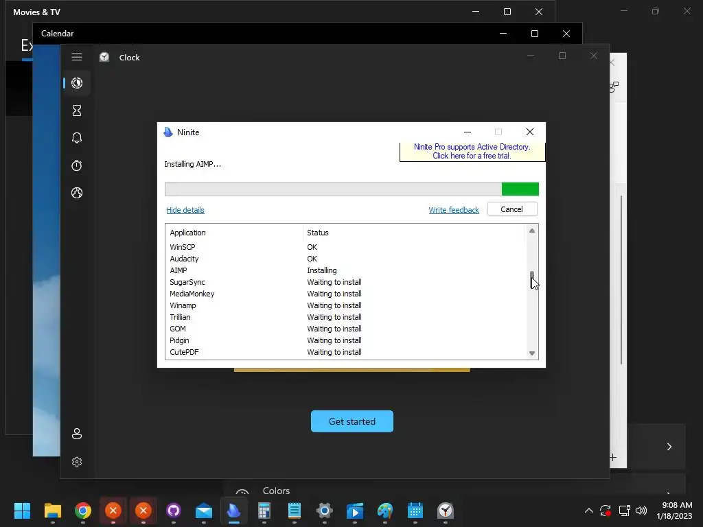The width and height of the screenshot is (703, 527).
Task: Expand the chevron row in background Settings
Action: pyautogui.click(x=669, y=446)
